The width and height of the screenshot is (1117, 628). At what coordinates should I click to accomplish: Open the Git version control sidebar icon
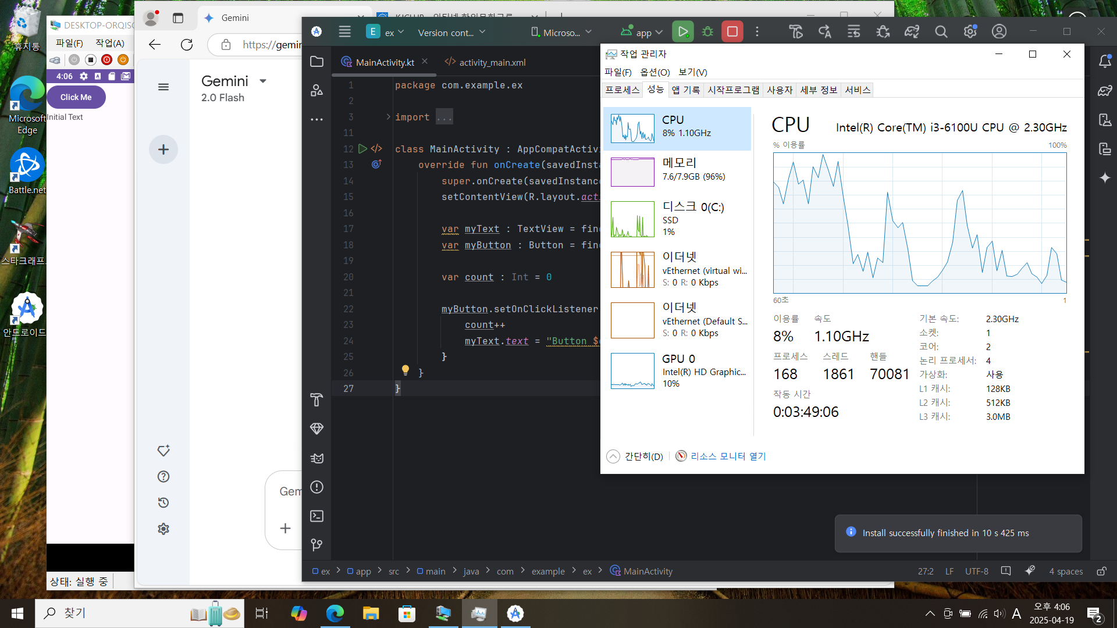click(316, 545)
